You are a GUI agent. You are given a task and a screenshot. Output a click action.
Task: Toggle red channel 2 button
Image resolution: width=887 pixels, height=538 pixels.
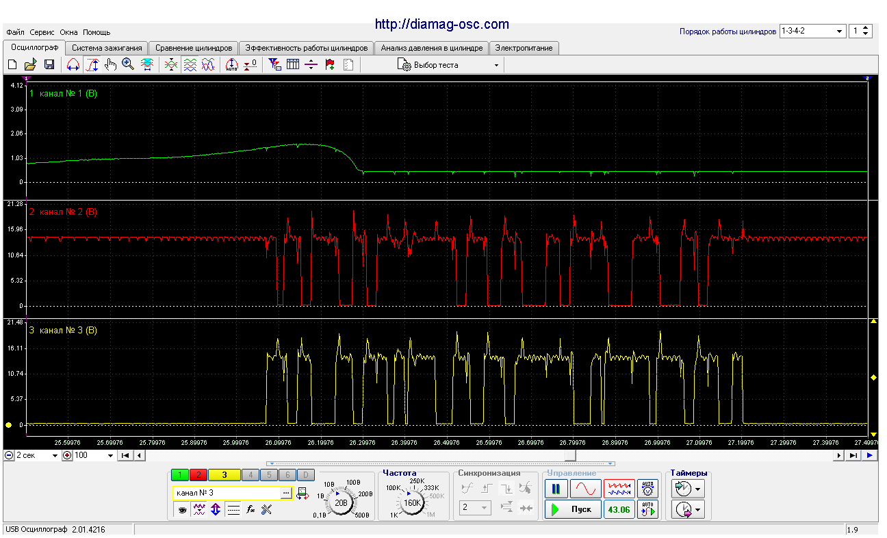(198, 474)
